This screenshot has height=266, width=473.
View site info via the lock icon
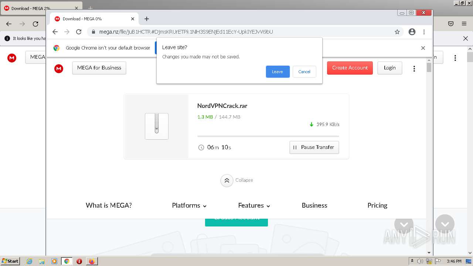pos(93,32)
